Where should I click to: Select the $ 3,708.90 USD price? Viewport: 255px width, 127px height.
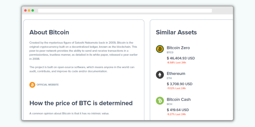[x=179, y=84]
